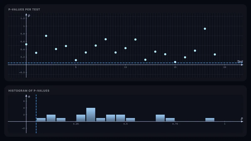Select the test 19 data point near 0.26
This screenshot has height=141, width=251.
pyautogui.click(x=215, y=55)
